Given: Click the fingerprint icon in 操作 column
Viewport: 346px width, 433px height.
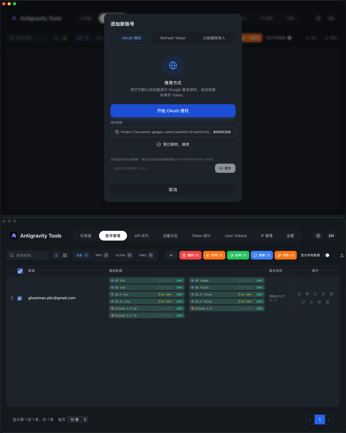Looking at the screenshot, I should pos(307,294).
